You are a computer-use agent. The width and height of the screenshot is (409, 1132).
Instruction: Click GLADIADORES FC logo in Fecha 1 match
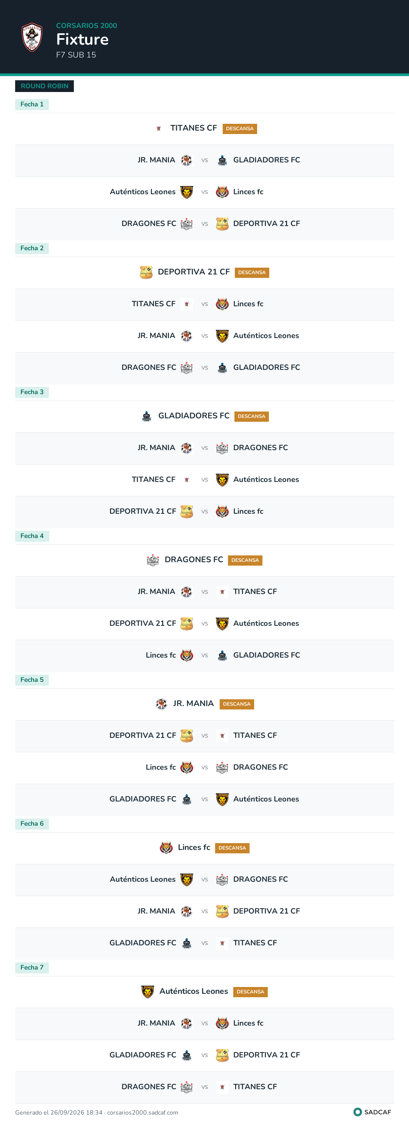click(222, 161)
